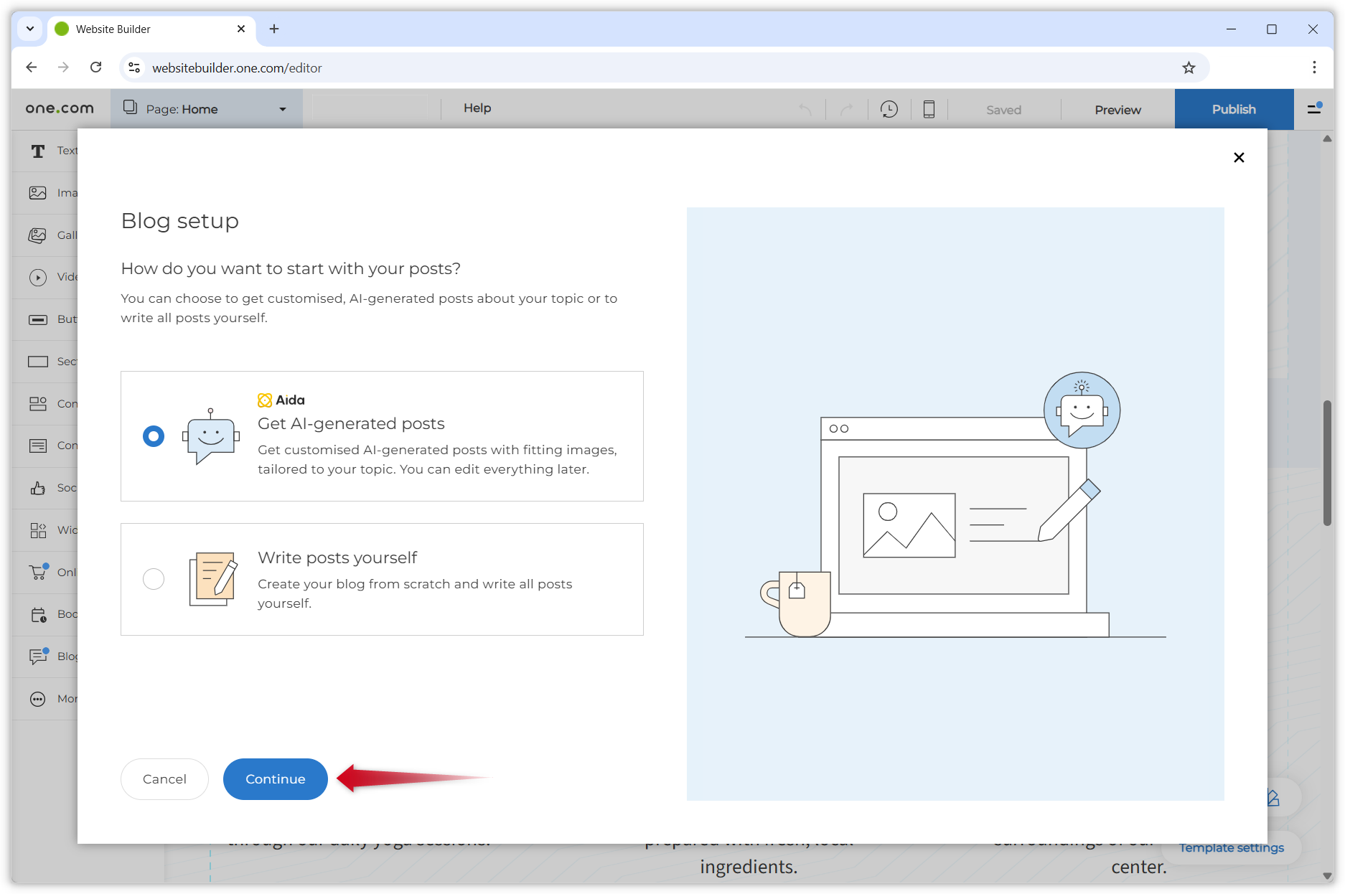Open the browser tab search chevron
The height and width of the screenshot is (894, 1345).
point(29,29)
